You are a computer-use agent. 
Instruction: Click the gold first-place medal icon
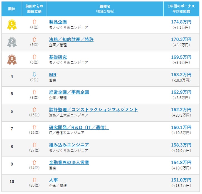pyautogui.click(x=11, y=25)
